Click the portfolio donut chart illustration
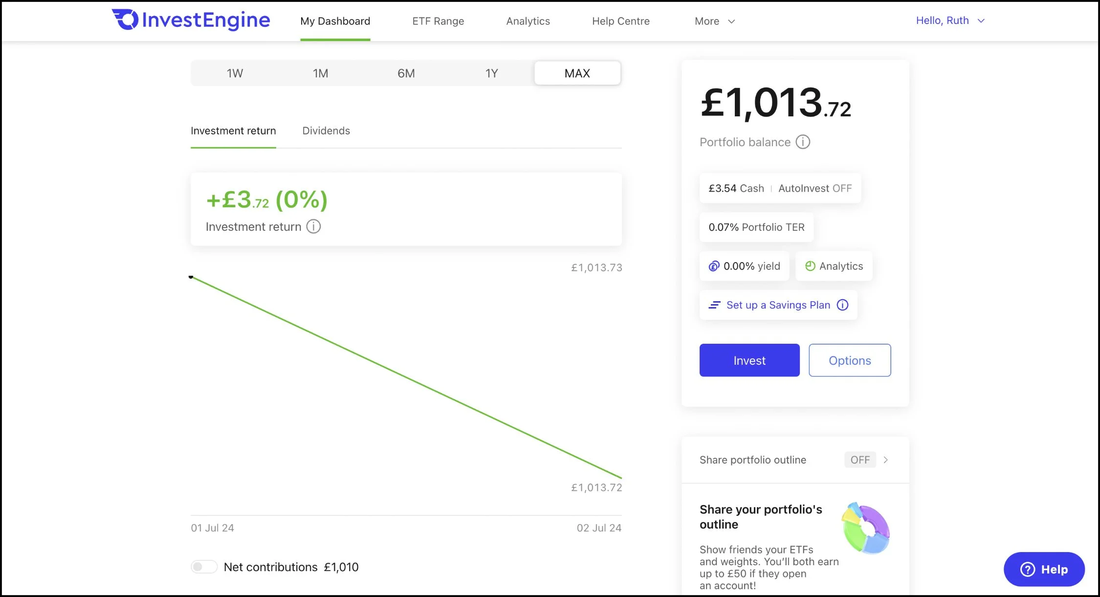This screenshot has height=597, width=1100. [866, 528]
